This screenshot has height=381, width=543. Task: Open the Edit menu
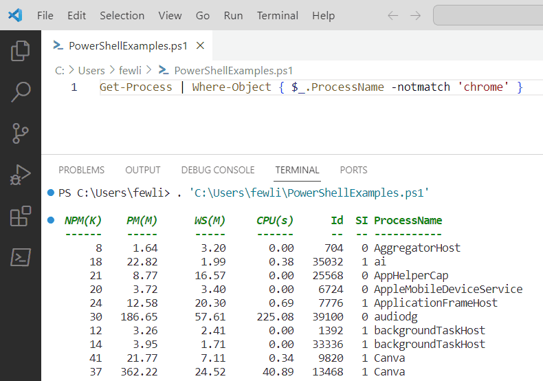coord(76,16)
